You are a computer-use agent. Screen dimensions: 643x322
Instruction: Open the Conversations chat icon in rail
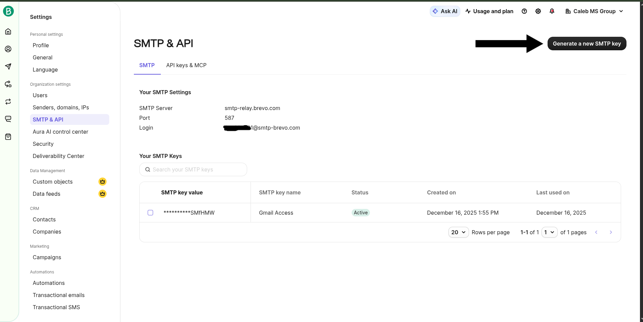pyautogui.click(x=8, y=119)
